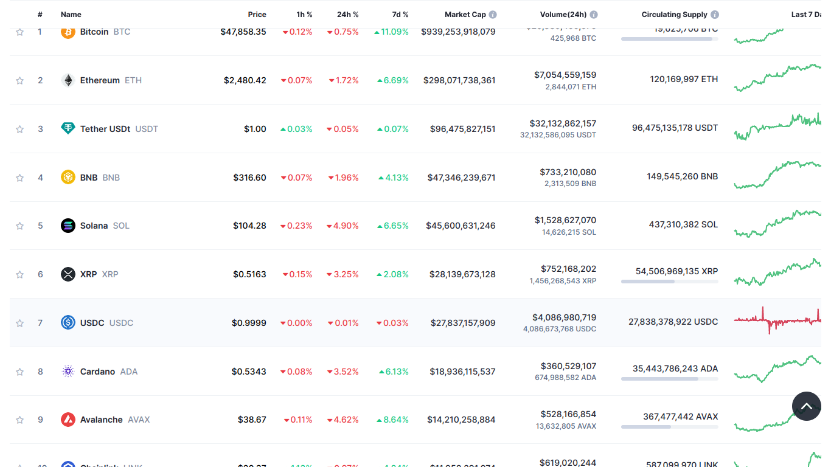
Task: Click the Circulating Supply column header
Action: 674,15
